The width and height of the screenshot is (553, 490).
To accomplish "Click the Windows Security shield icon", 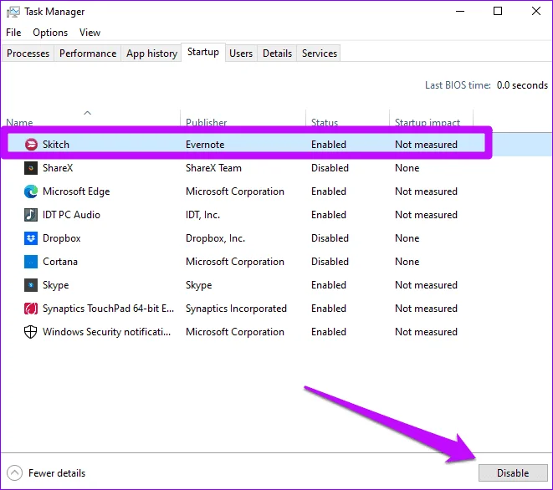I will (31, 332).
